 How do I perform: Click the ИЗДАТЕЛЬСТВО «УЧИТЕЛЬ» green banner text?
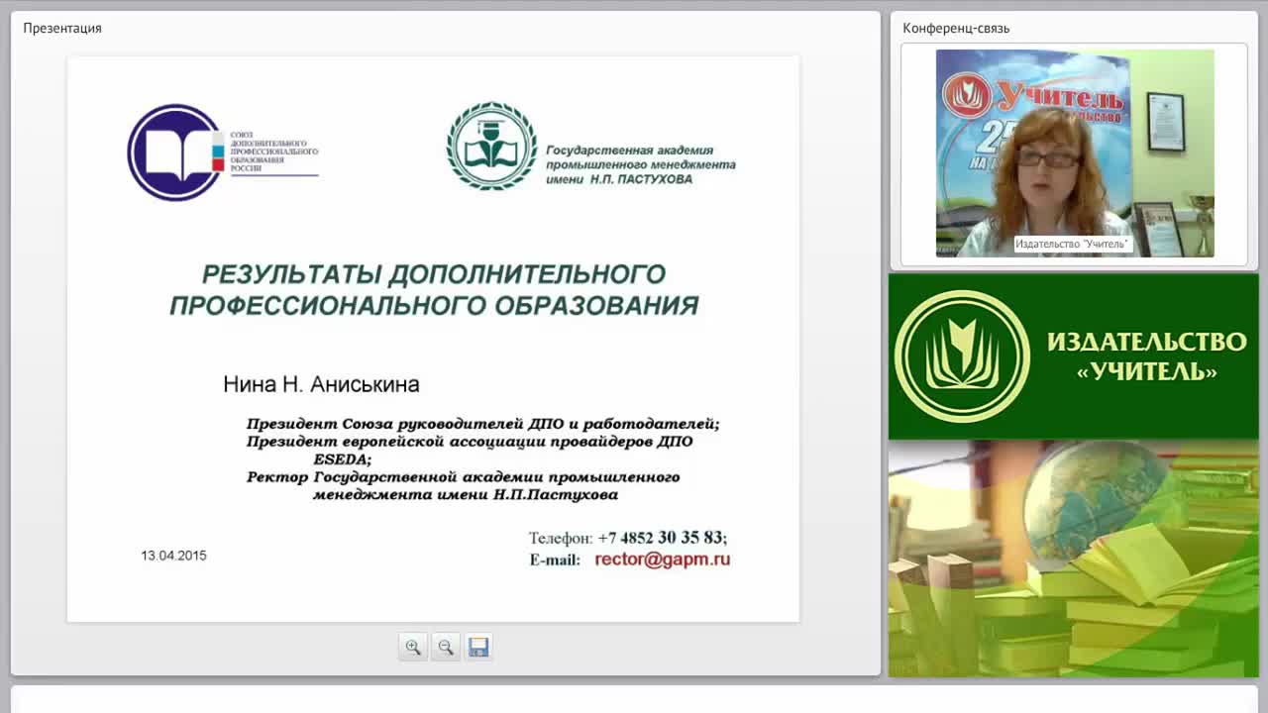(x=1146, y=356)
